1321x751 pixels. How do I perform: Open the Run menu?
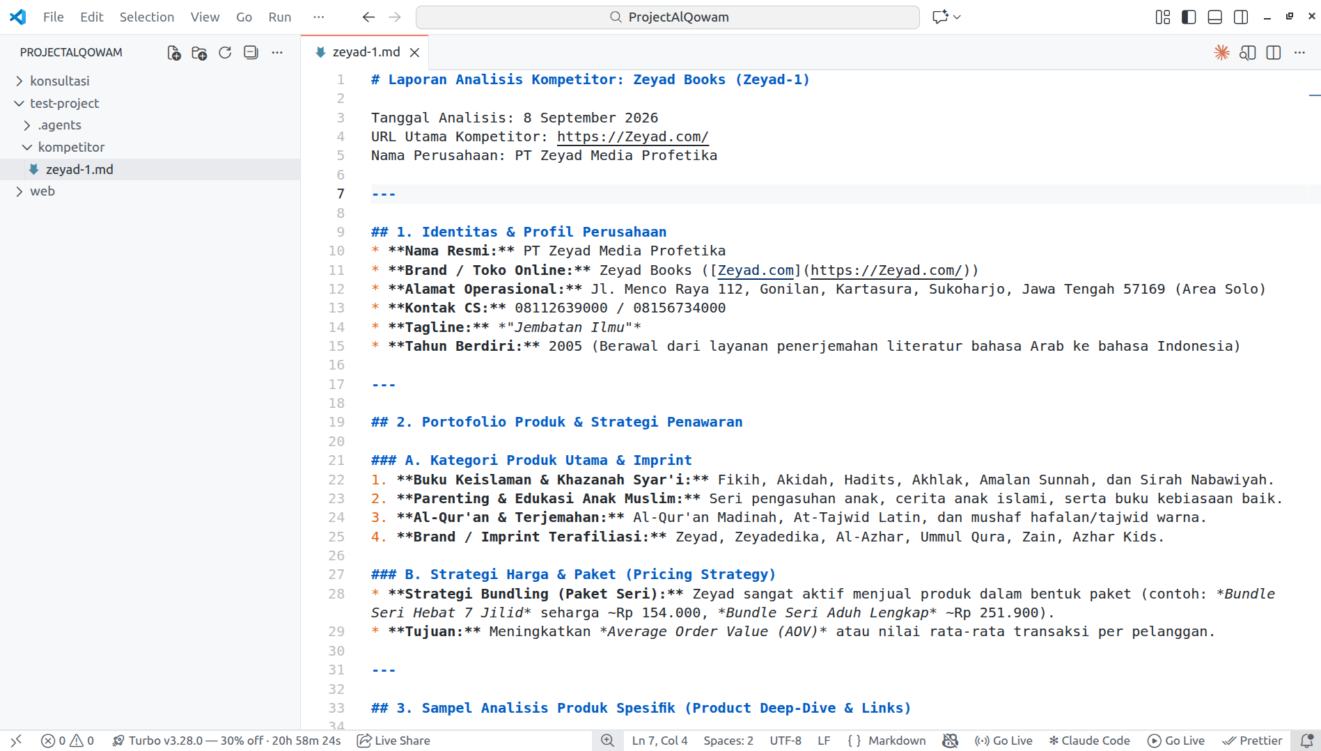point(280,17)
